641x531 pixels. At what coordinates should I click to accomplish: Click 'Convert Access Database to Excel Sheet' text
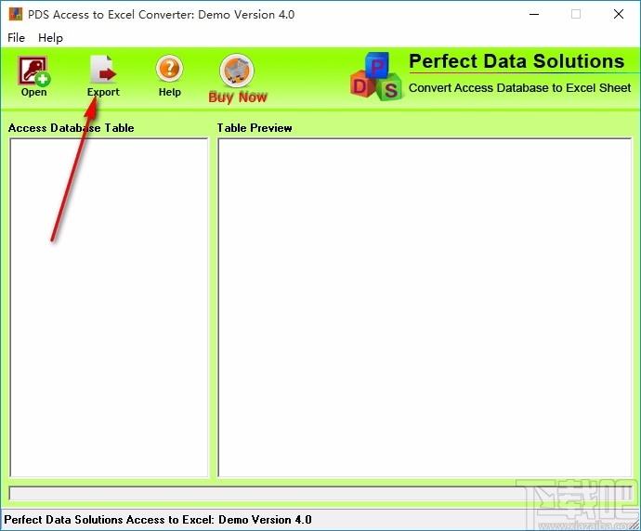point(520,88)
